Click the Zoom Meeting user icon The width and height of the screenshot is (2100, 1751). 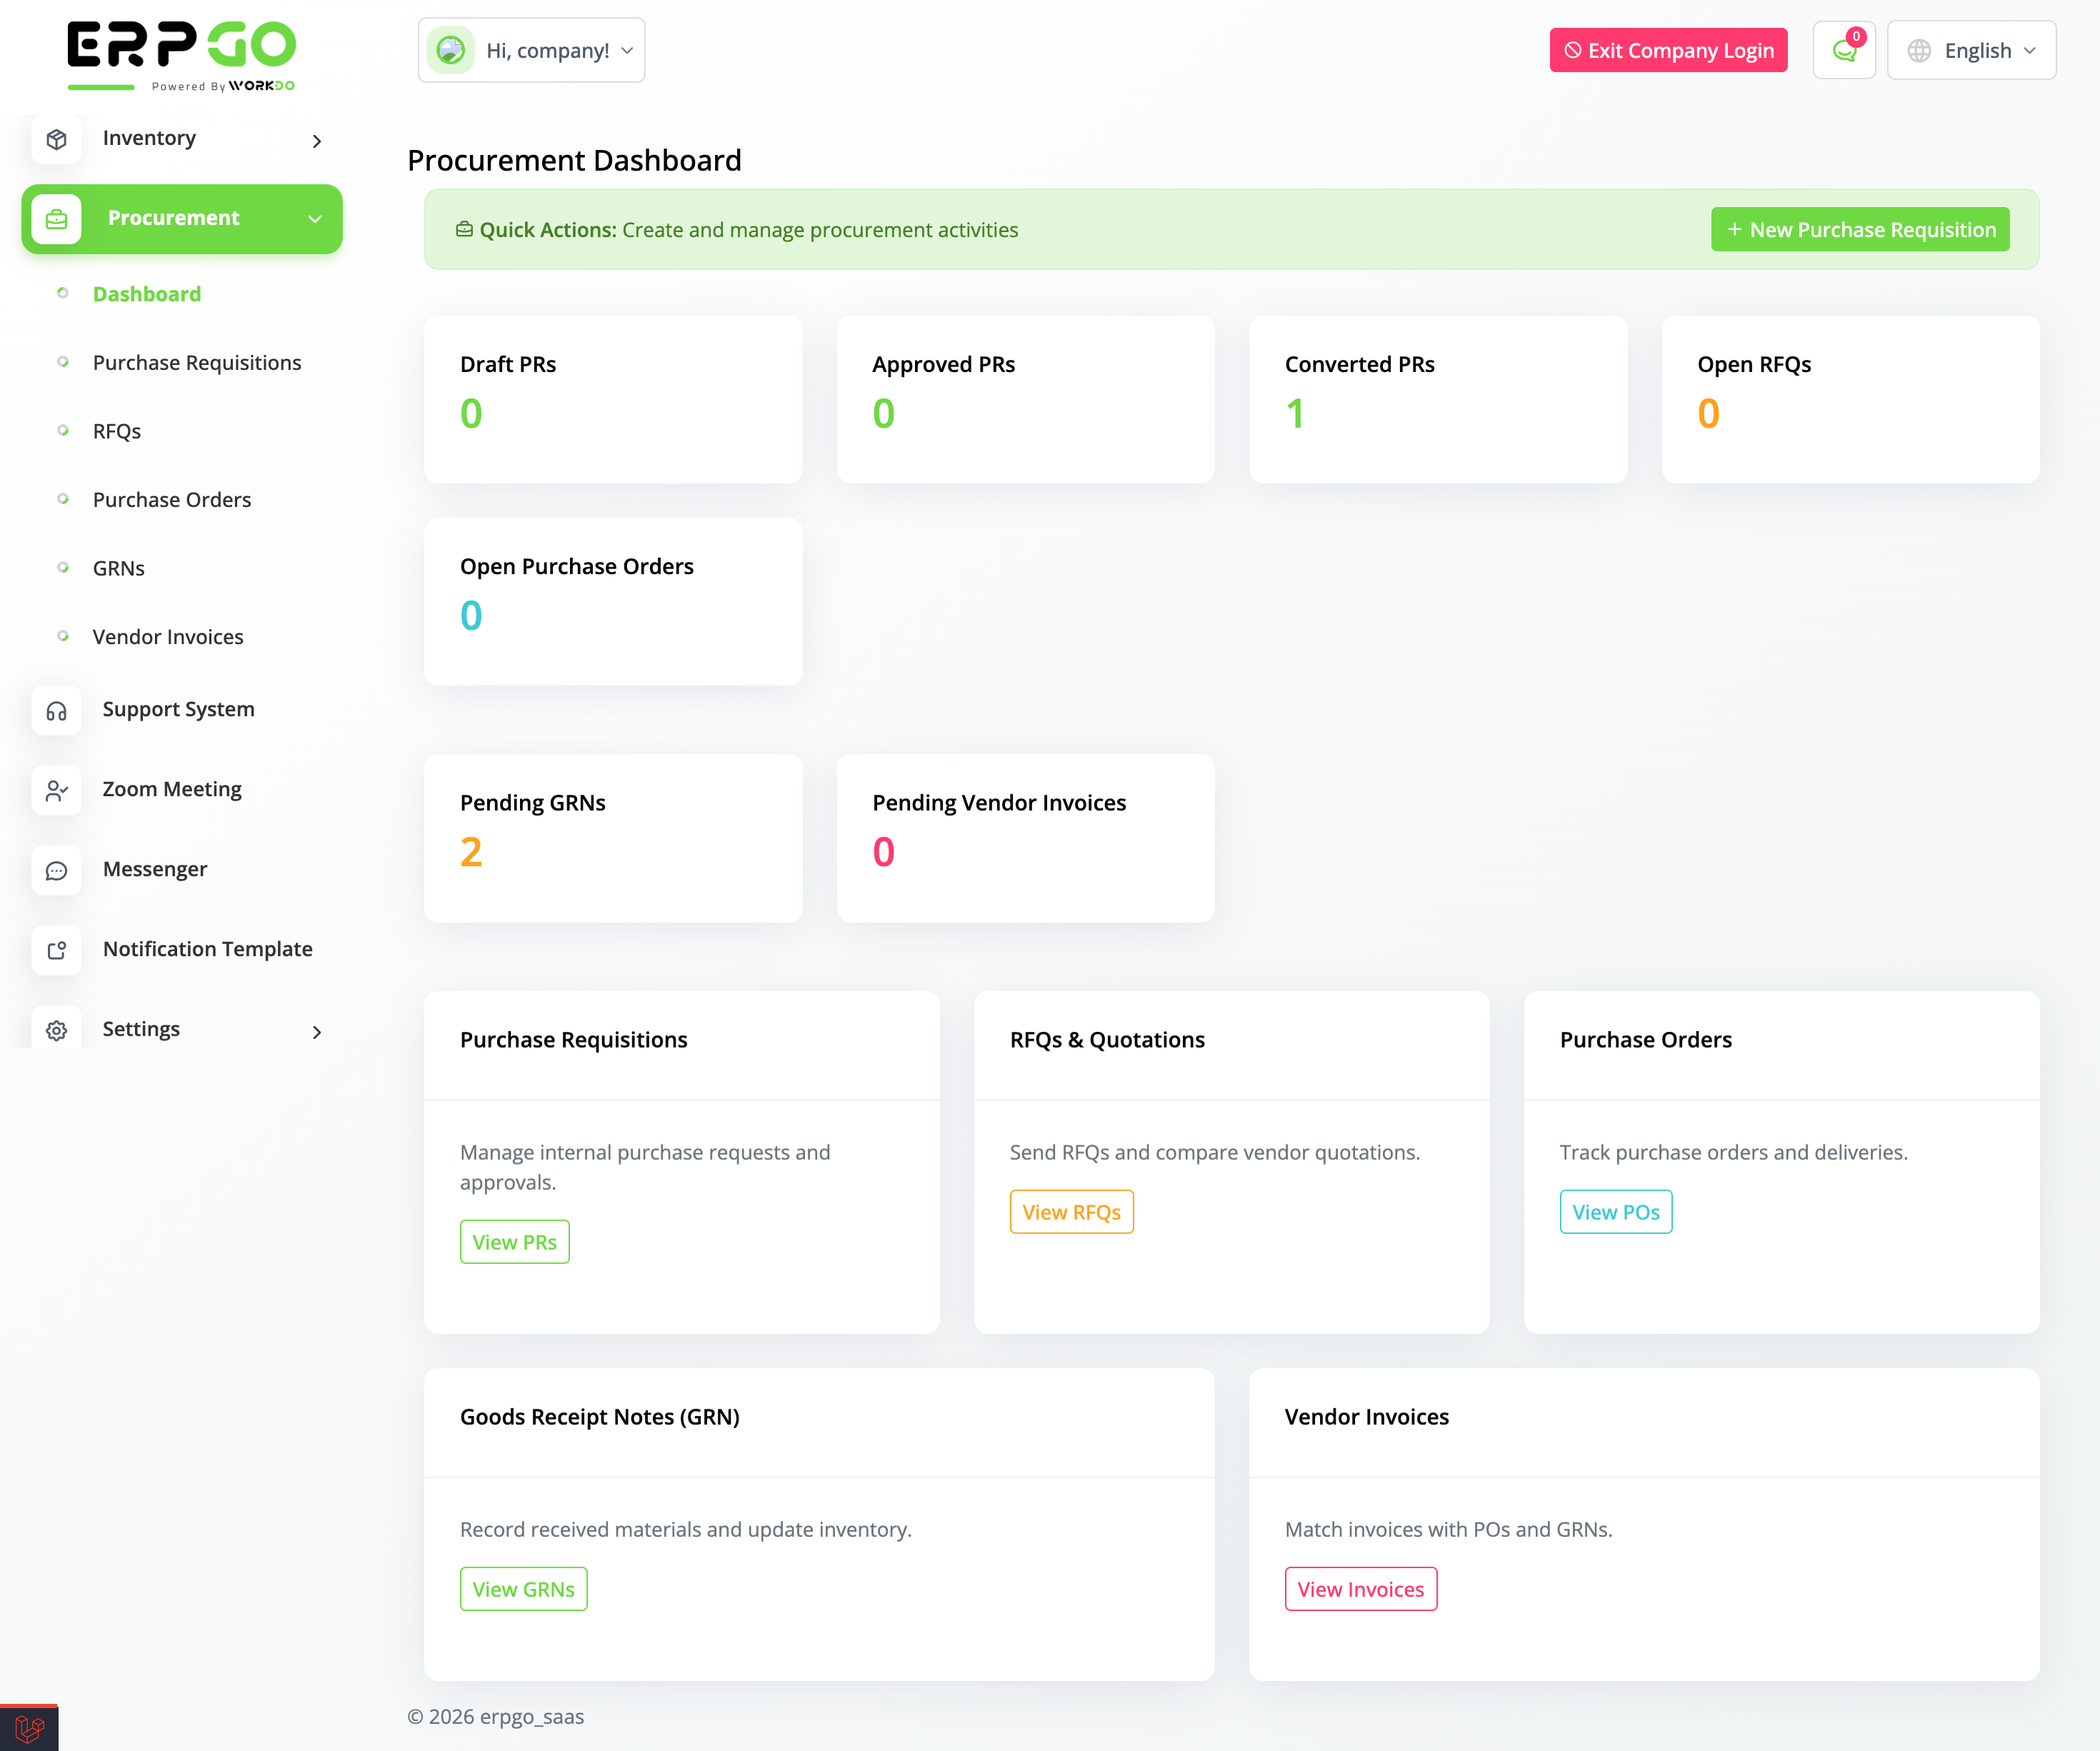pos(57,790)
